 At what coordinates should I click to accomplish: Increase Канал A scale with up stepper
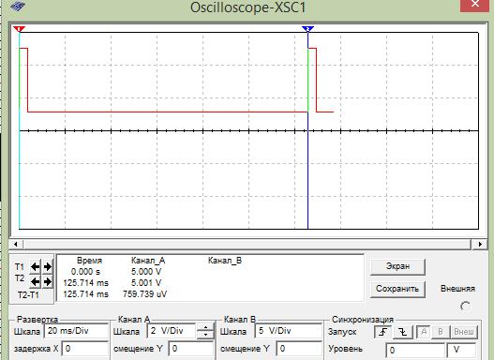click(205, 327)
